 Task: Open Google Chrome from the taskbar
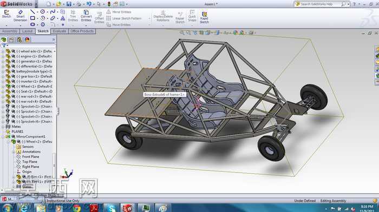pos(76,208)
